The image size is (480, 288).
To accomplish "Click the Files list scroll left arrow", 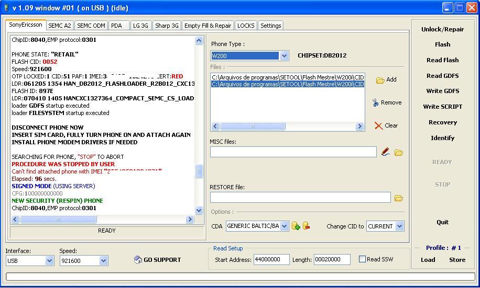I will pos(215,126).
